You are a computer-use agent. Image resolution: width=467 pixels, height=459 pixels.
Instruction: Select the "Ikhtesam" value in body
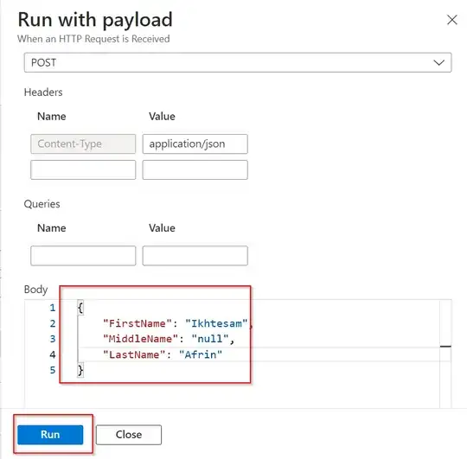[216, 323]
